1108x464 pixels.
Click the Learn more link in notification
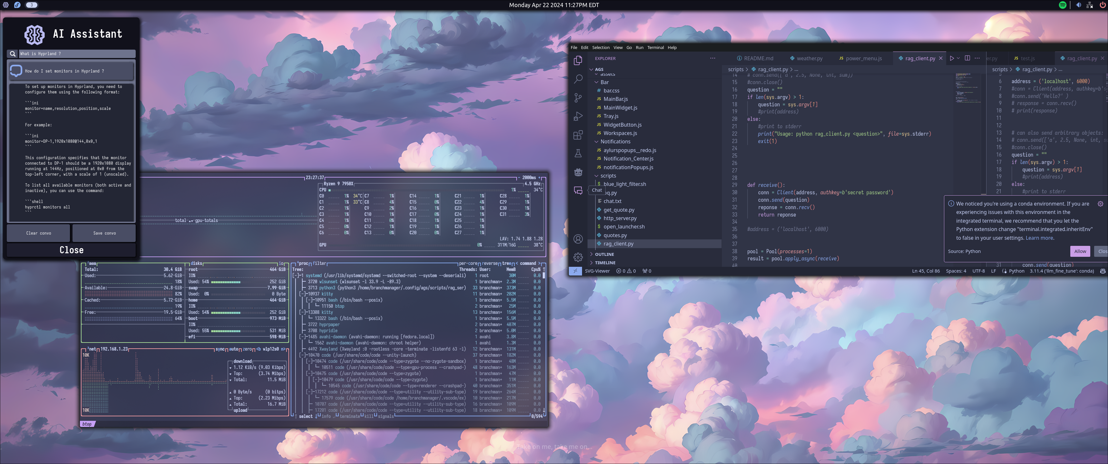(x=1039, y=238)
